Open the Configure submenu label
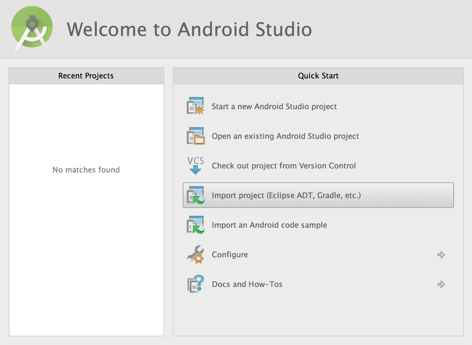472x345 pixels. point(230,255)
